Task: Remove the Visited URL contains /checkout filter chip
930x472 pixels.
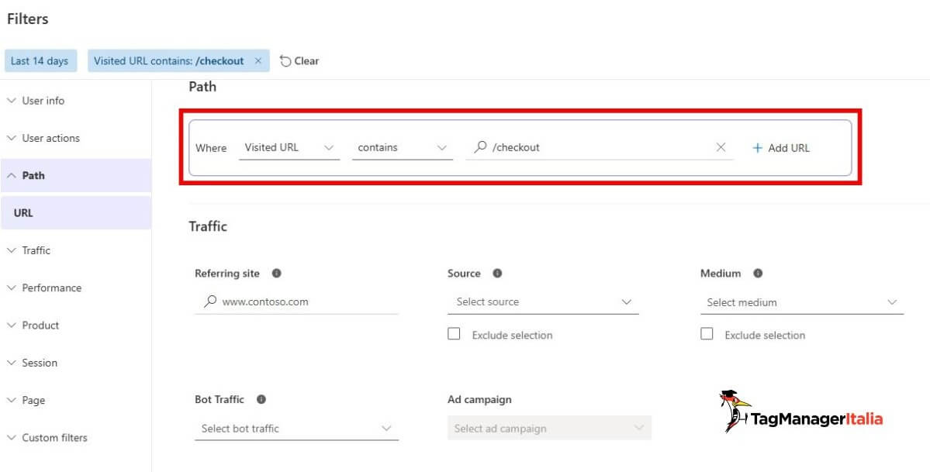Action: click(x=258, y=60)
